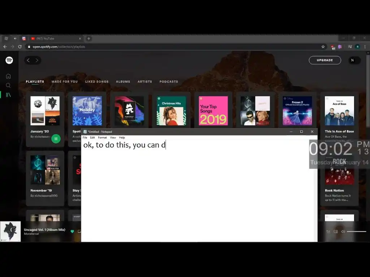Open Uncaged Vol. 1 (Album Mix) track link

click(x=44, y=229)
